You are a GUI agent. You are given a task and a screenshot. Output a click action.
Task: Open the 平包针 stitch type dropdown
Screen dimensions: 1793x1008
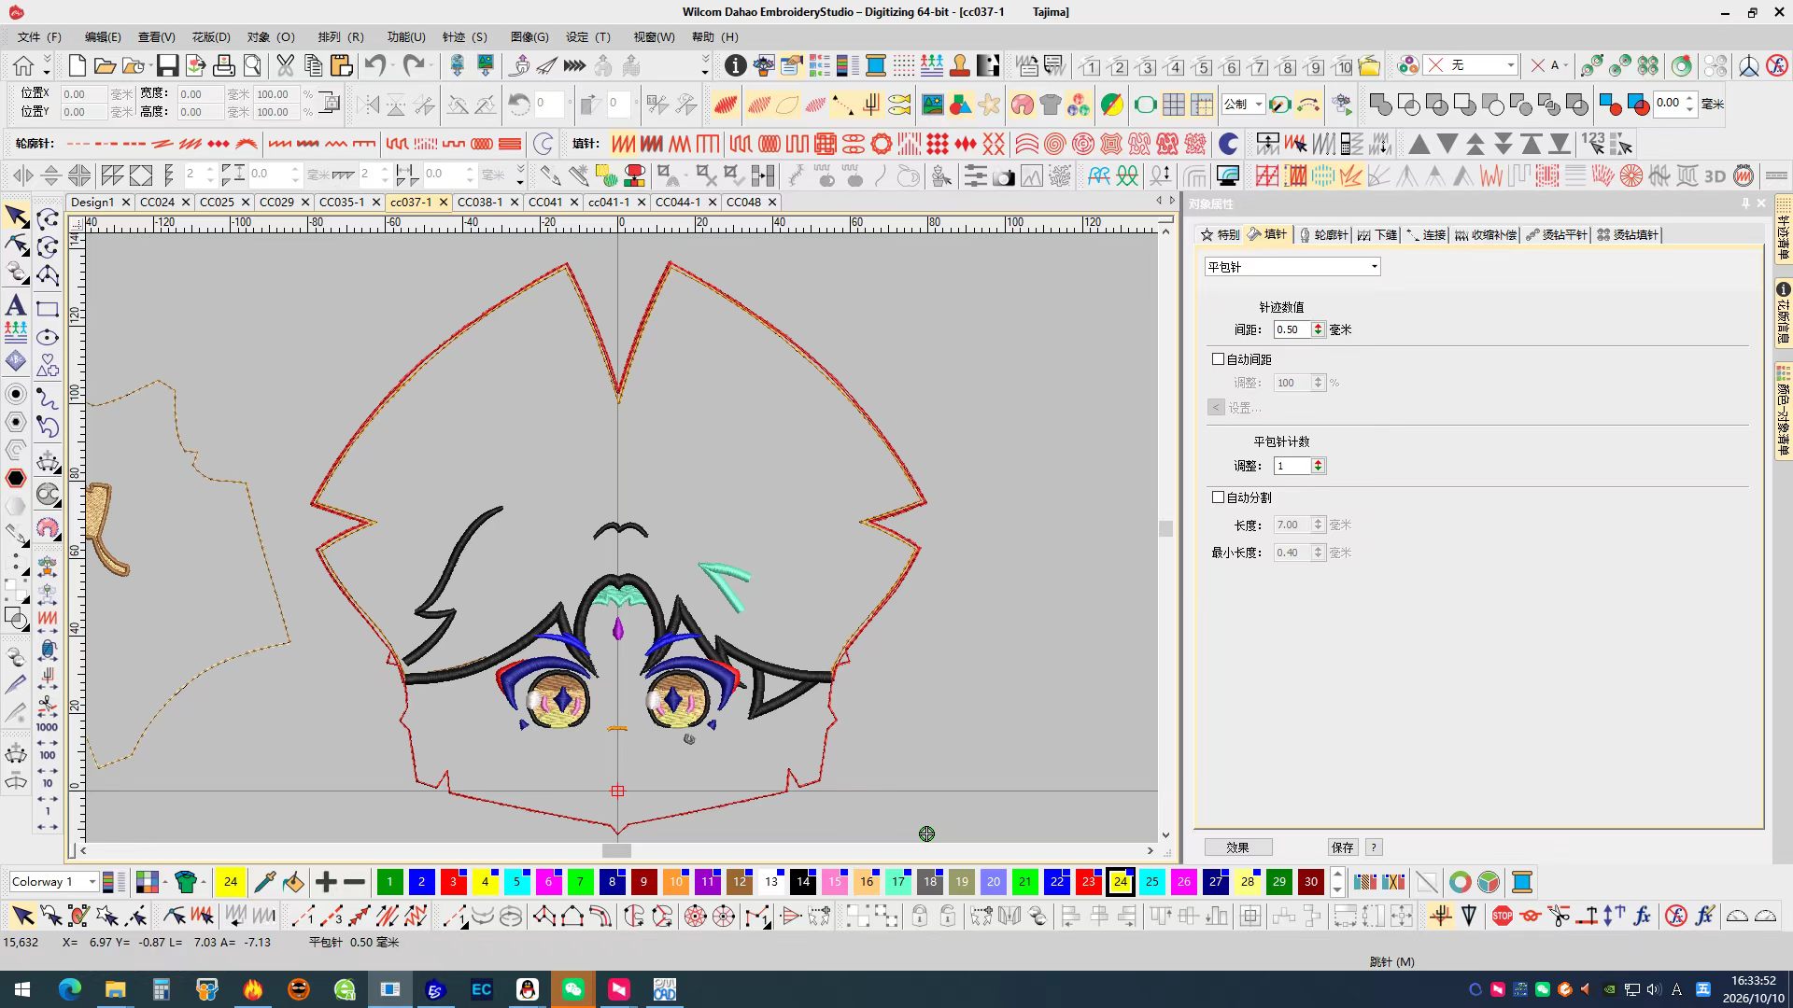coord(1292,267)
